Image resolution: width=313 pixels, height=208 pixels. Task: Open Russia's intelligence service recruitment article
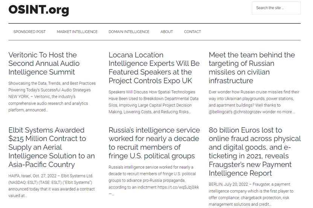(154, 143)
